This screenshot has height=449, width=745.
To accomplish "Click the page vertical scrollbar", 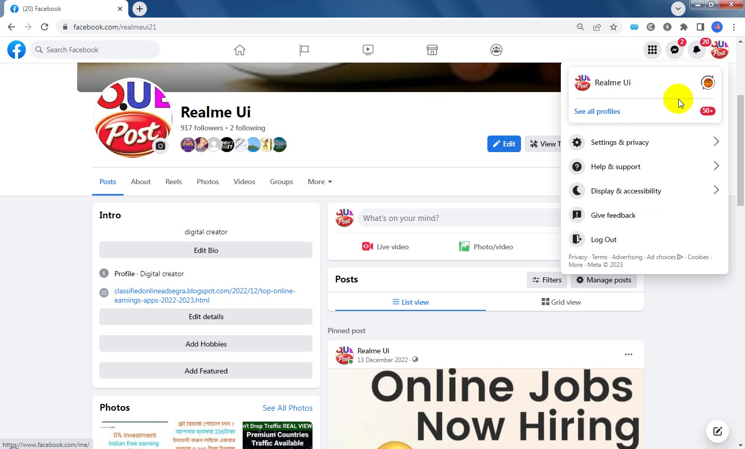I will [740, 151].
